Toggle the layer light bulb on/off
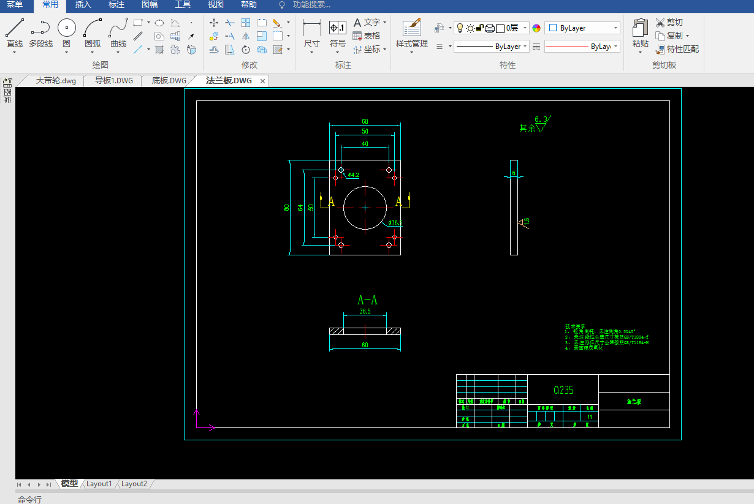754x504 pixels. tap(460, 28)
